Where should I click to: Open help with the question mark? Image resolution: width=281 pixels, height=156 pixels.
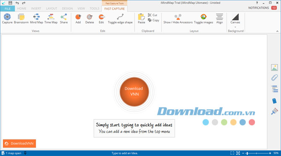[257, 3]
